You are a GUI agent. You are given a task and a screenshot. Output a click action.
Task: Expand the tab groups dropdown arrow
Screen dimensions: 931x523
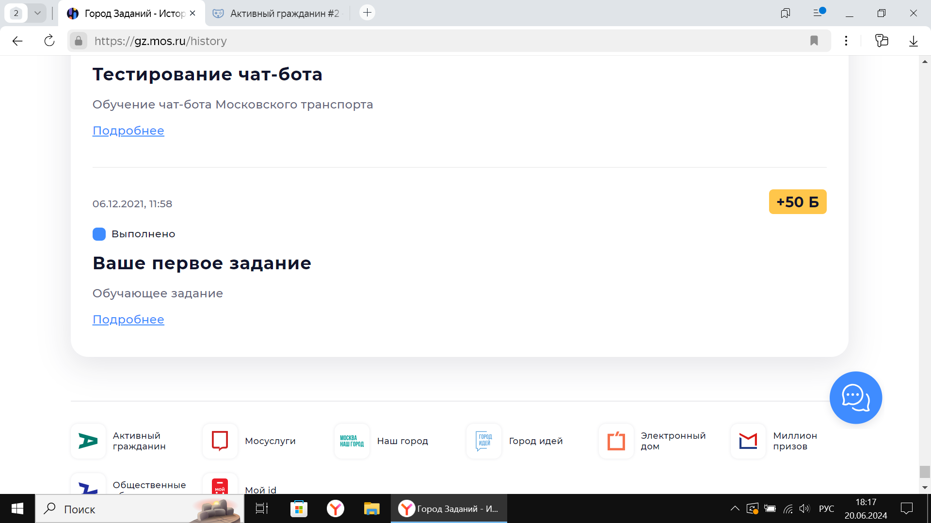coord(37,13)
